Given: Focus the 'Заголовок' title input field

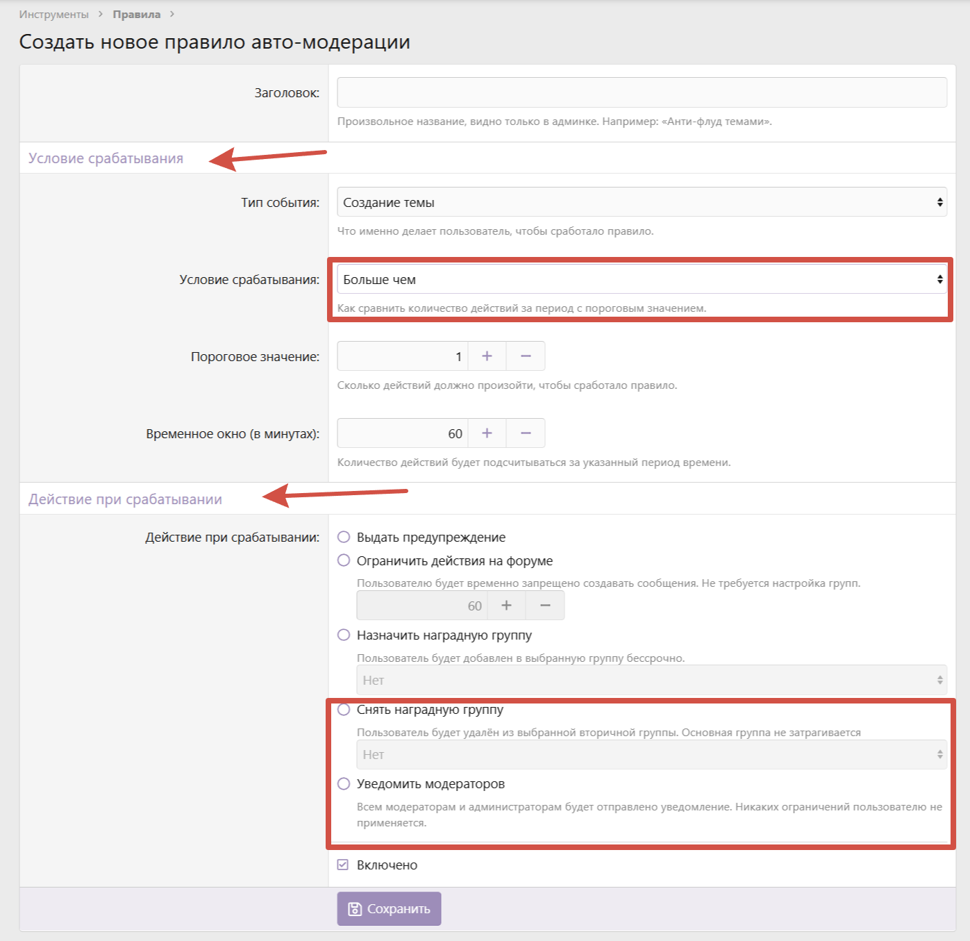Looking at the screenshot, I should 642,92.
